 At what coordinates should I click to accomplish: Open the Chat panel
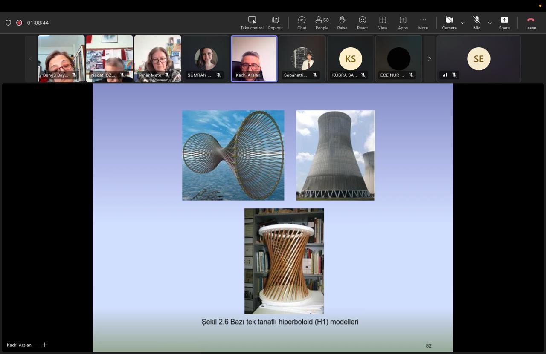coord(302,23)
